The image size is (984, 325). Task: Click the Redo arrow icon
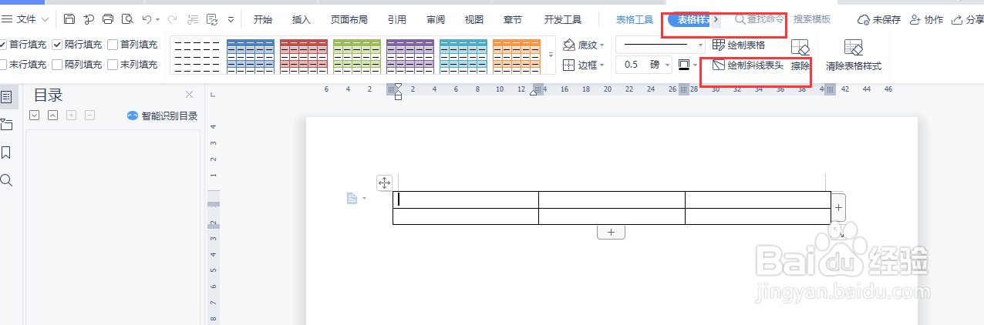point(173,18)
